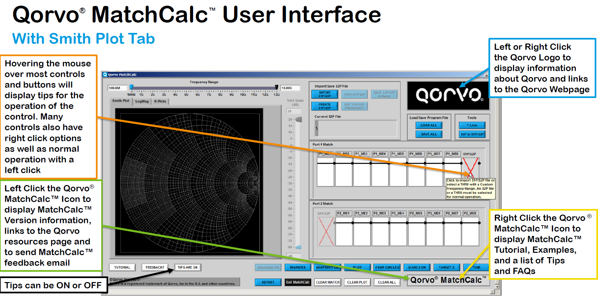
Task: Click the Vert Scale max value field
Action: click(x=293, y=111)
